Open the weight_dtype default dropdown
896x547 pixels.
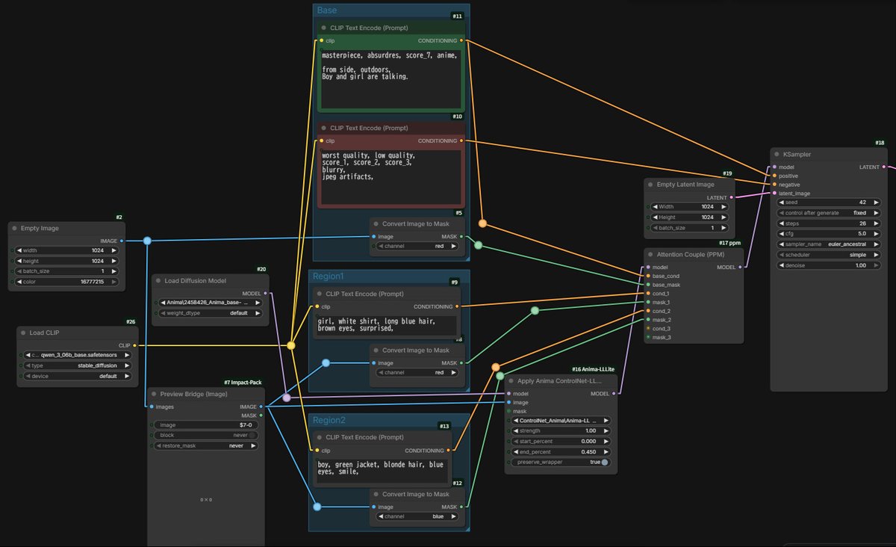211,313
